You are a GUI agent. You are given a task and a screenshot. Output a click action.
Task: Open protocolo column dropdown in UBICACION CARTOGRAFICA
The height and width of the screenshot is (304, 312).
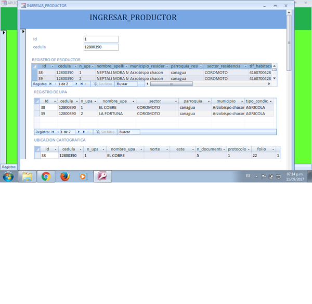tap(249, 149)
